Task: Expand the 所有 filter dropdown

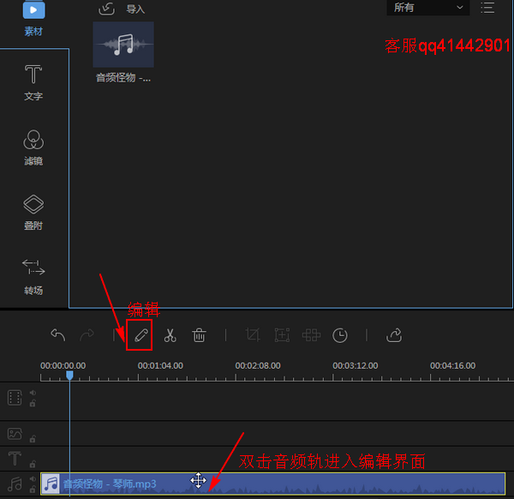Action: coord(428,7)
